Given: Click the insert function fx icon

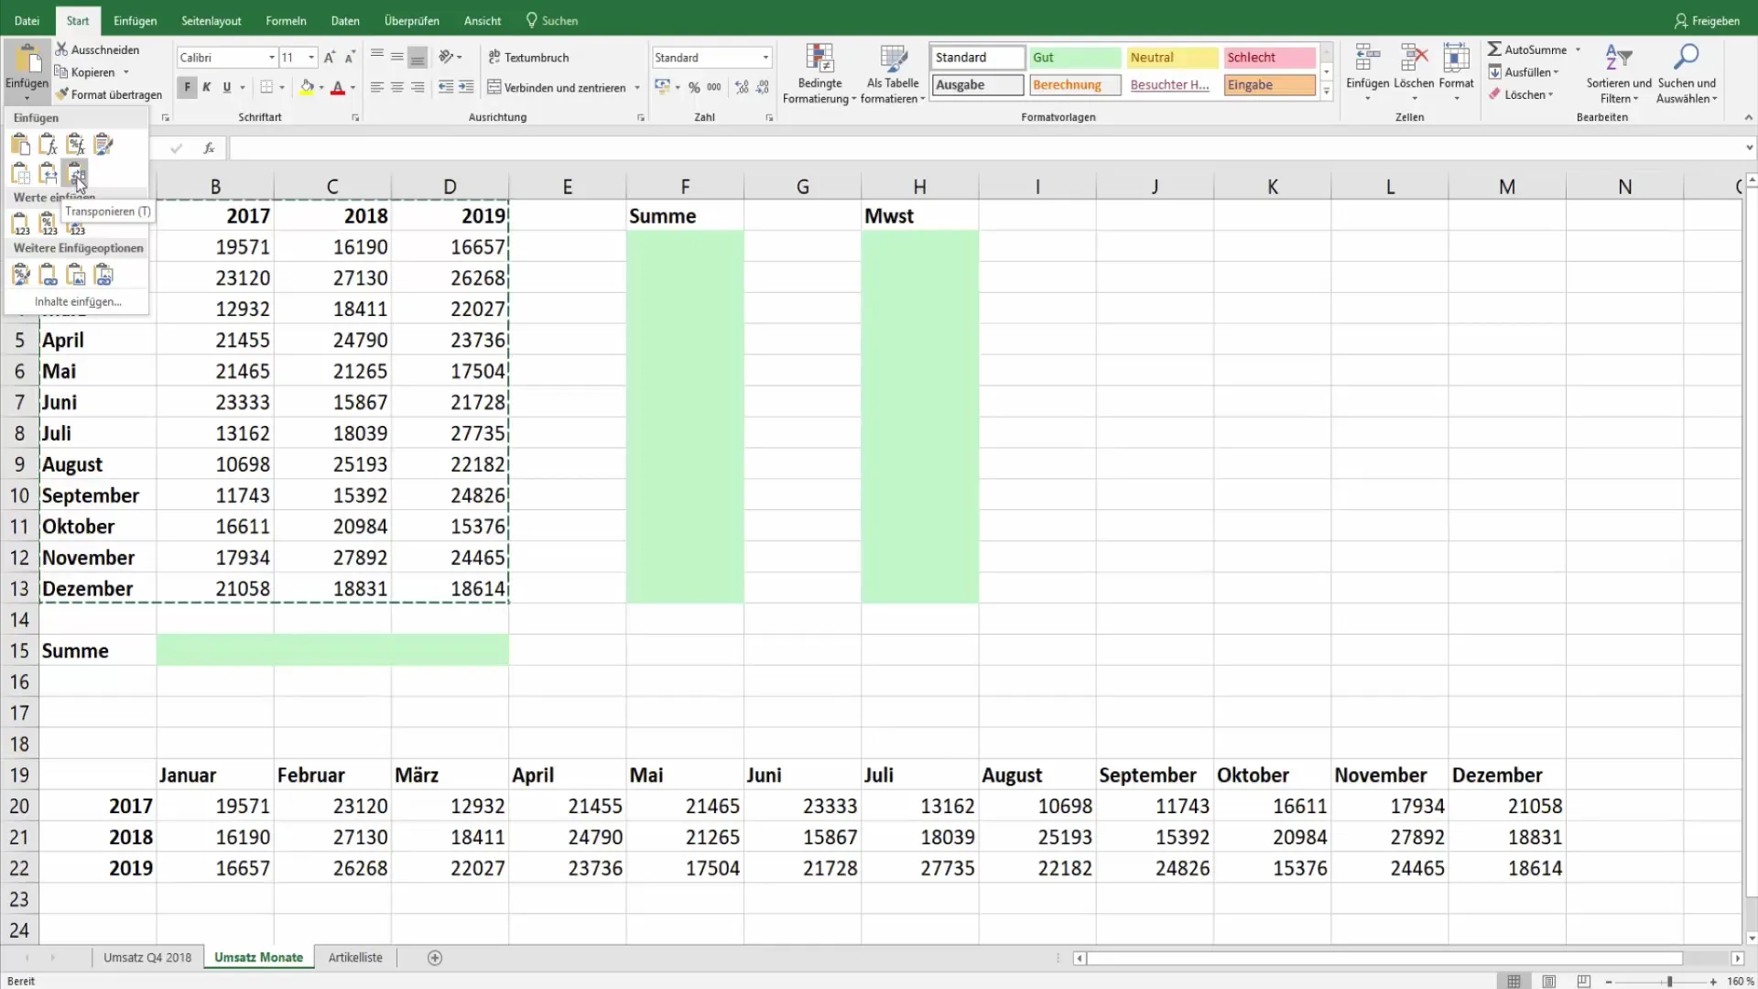Looking at the screenshot, I should (x=209, y=147).
